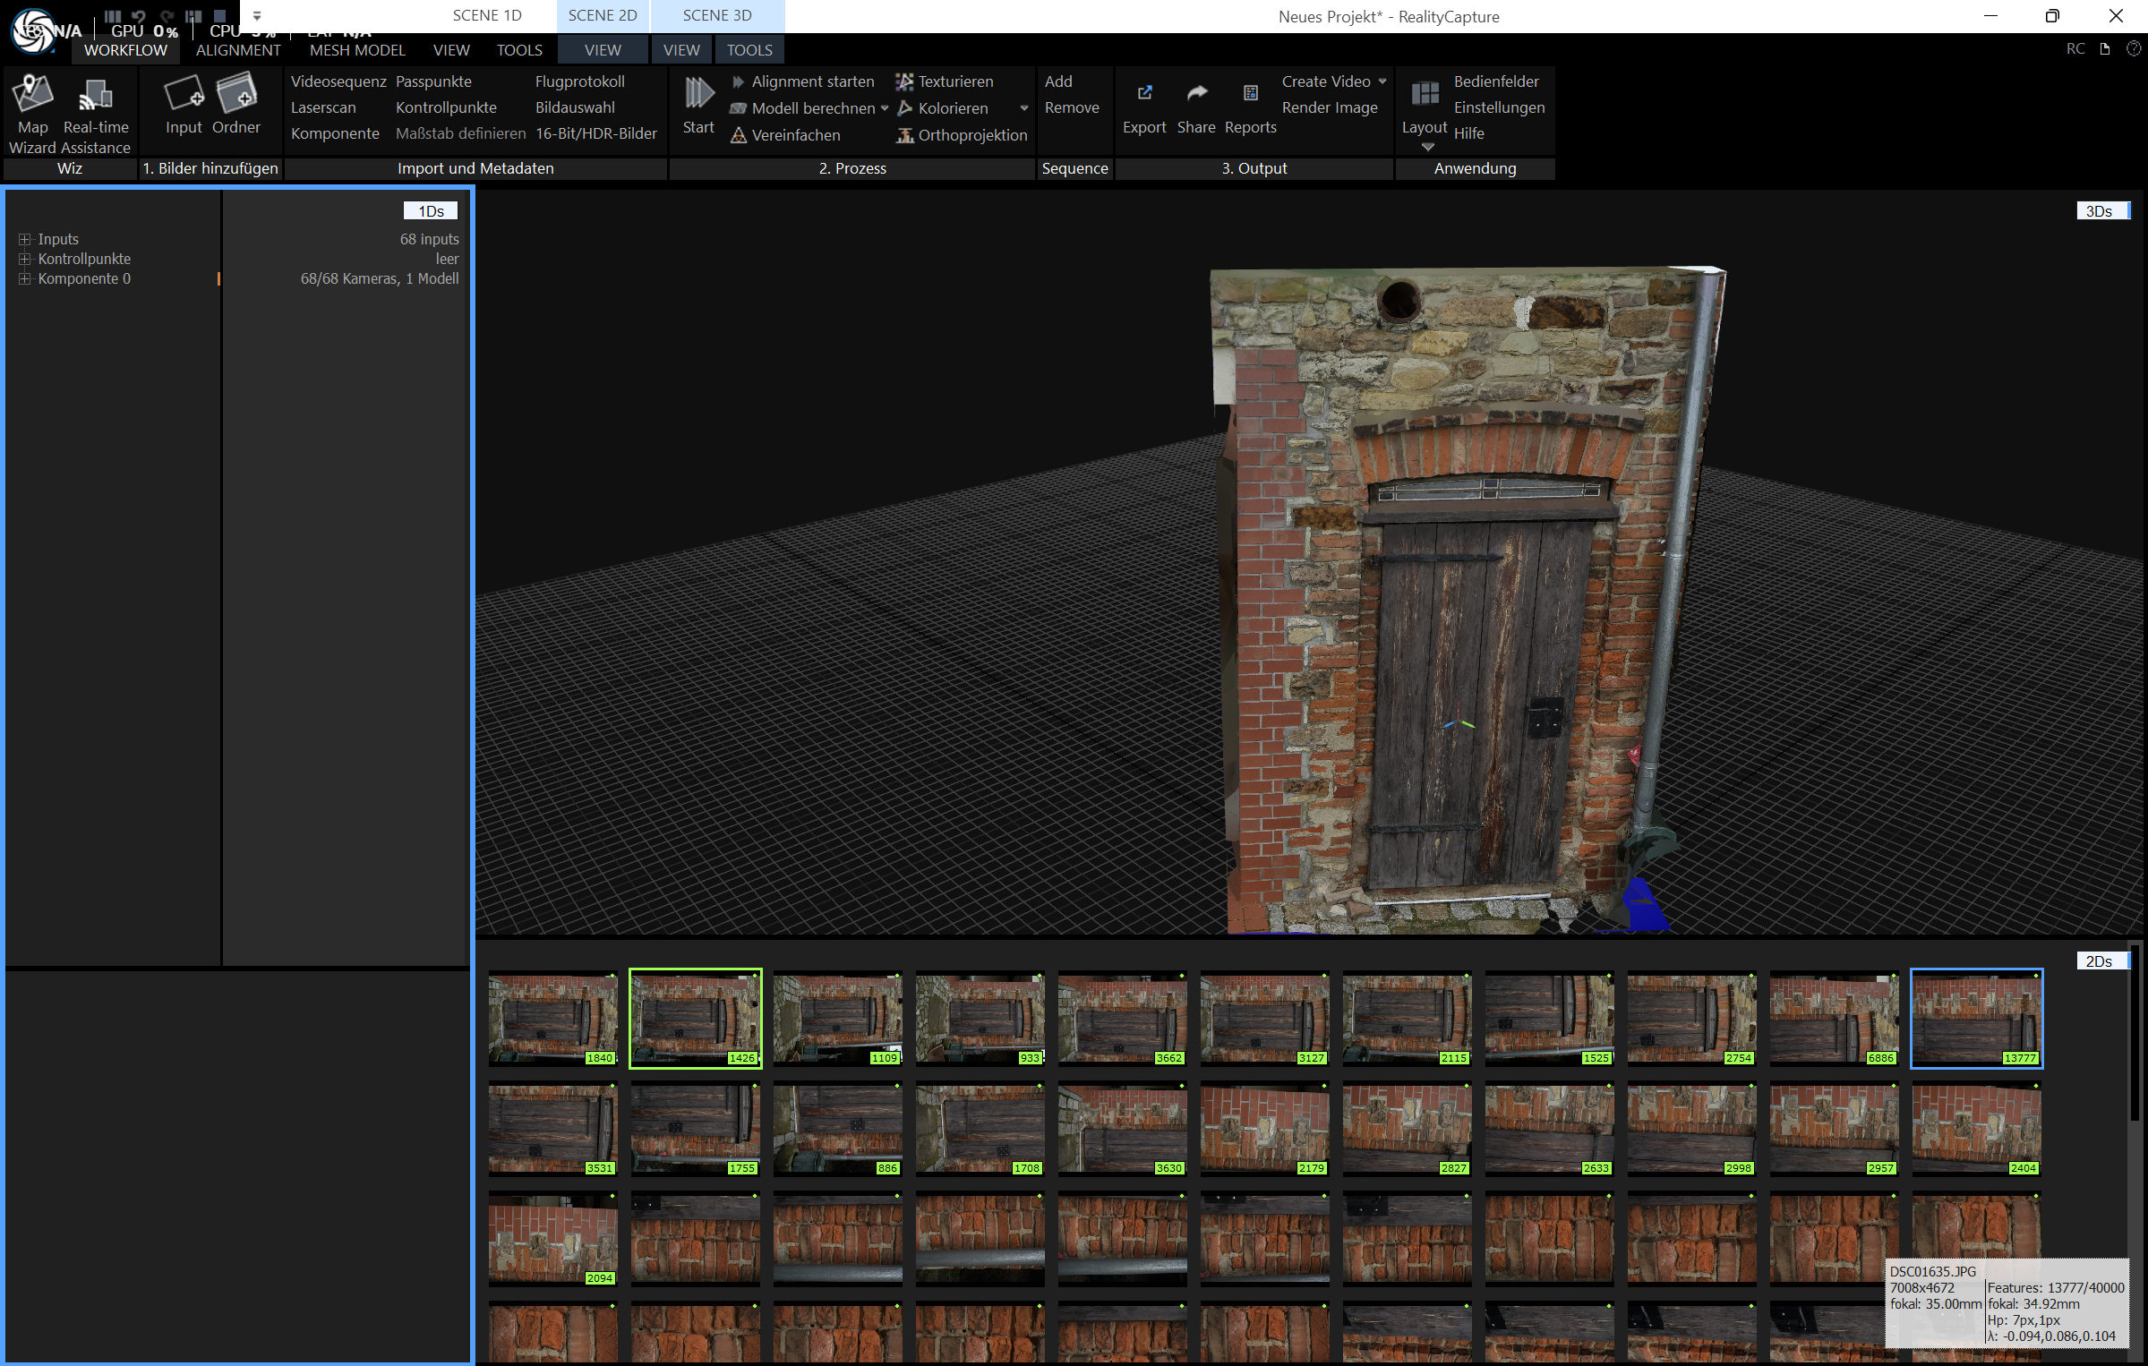Viewport: 2148px width, 1366px height.
Task: Simplify the mesh with Vereinfachen
Action: pyautogui.click(x=786, y=135)
